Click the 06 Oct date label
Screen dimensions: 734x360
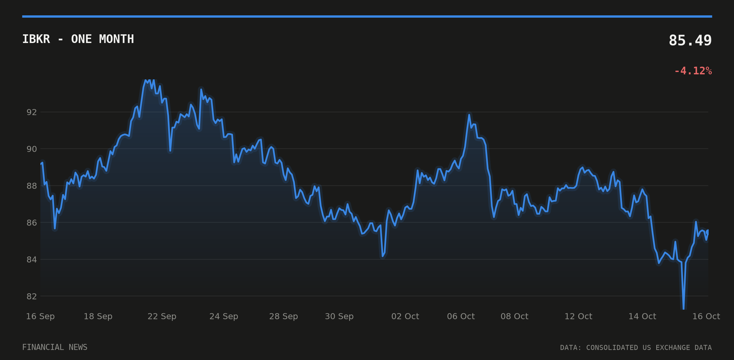(461, 316)
